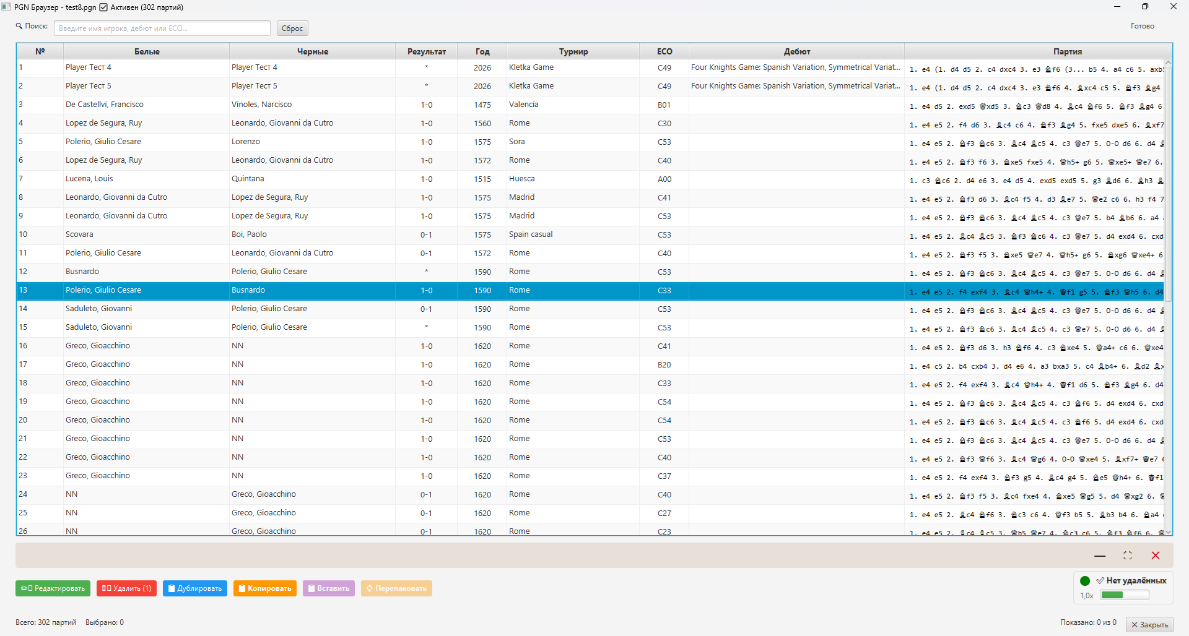Toggle the Активен checkbox in title bar

pos(103,7)
